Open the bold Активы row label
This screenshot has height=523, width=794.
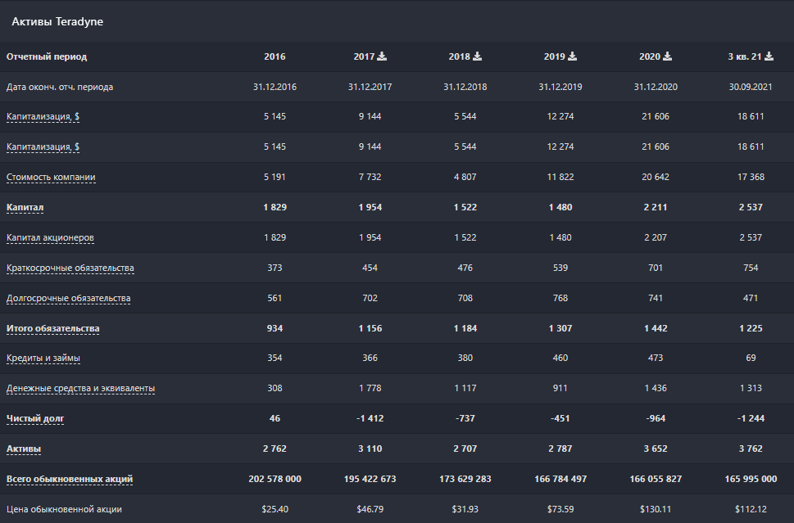(x=24, y=449)
